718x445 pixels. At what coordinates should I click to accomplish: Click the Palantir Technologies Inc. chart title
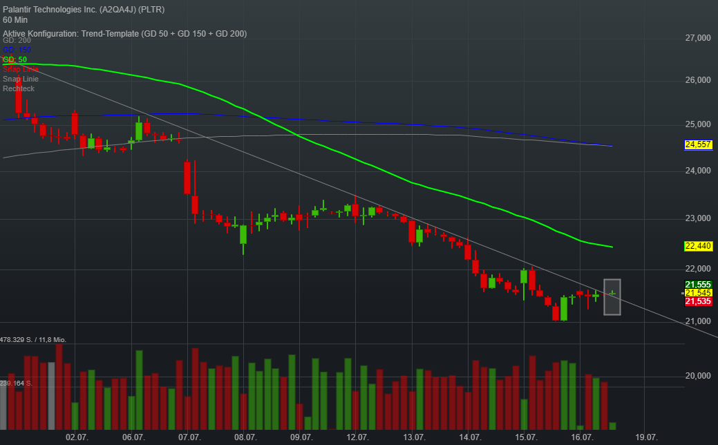tap(84, 9)
